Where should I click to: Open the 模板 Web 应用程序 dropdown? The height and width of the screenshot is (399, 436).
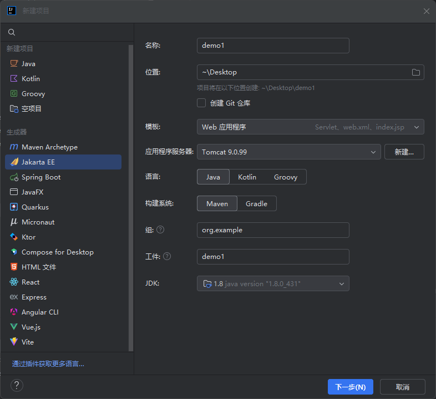310,127
